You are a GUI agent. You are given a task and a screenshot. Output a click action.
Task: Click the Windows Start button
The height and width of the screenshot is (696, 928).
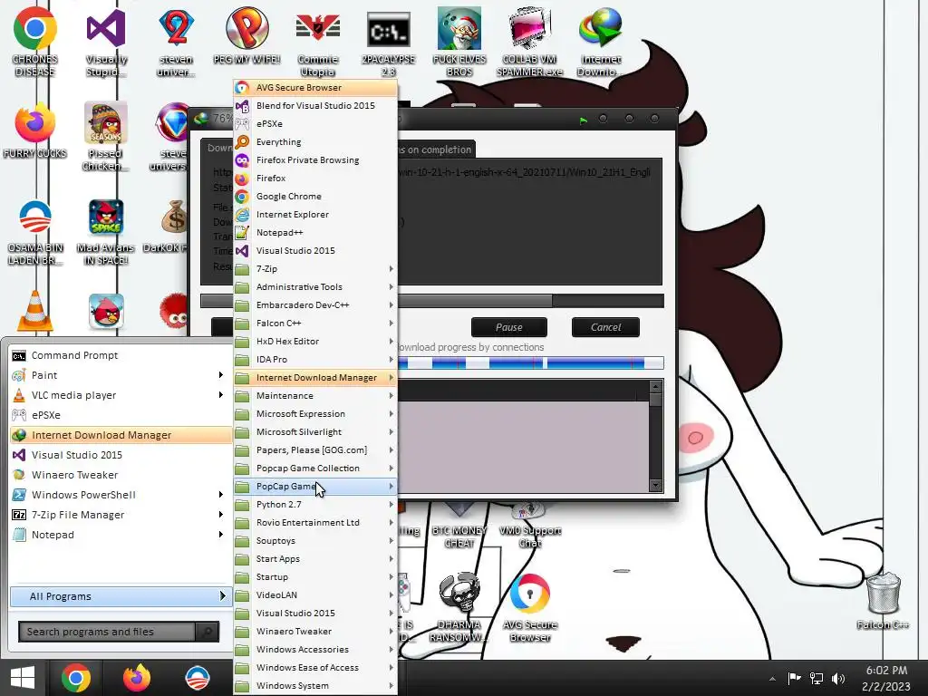[x=23, y=678]
